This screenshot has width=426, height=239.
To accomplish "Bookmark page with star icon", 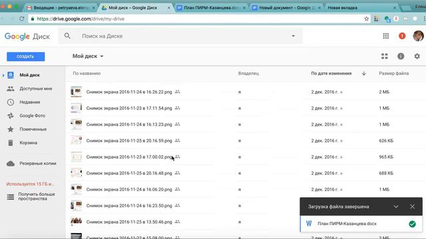I will (x=367, y=19).
